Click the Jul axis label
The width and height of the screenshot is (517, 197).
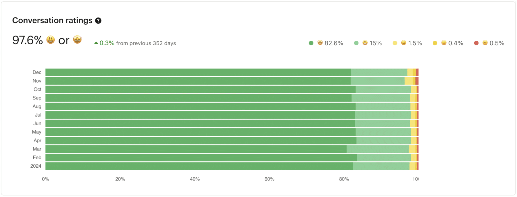(38, 115)
